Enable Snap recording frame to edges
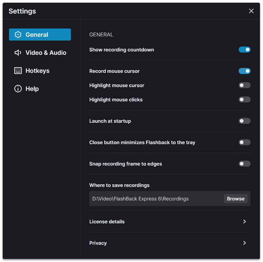Image resolution: width=263 pixels, height=262 pixels. [244, 164]
